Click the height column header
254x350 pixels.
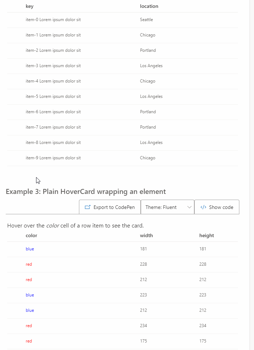206,235
